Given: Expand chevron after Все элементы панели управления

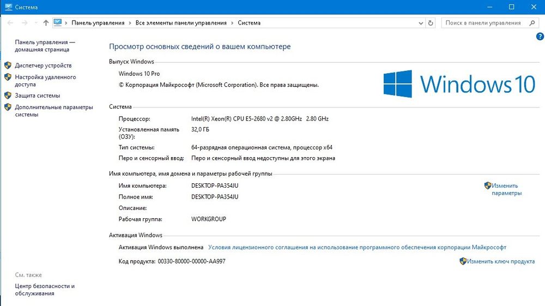Looking at the screenshot, I should pyautogui.click(x=232, y=23).
